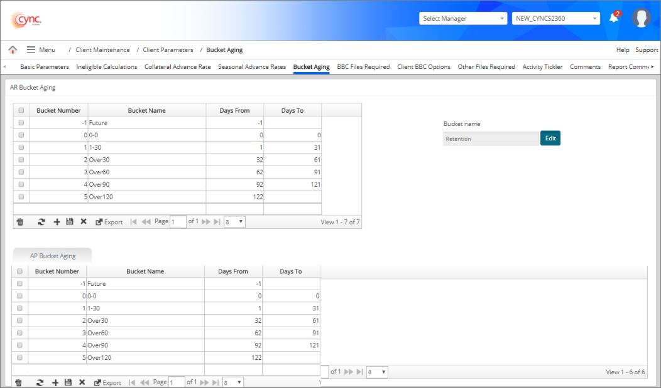Go to home via house icon
Screen dimensions: 661x388
click(13, 50)
